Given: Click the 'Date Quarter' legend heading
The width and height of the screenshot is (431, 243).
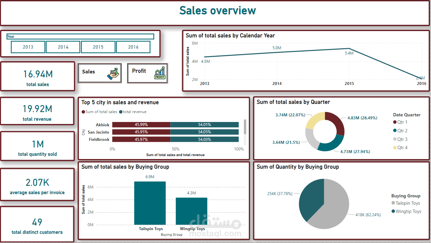Looking at the screenshot, I should pos(407,115).
